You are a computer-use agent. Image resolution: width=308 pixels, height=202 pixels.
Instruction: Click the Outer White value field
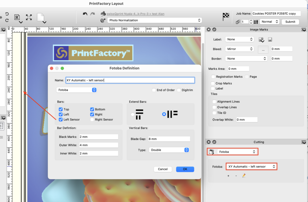pyautogui.click(x=99, y=145)
